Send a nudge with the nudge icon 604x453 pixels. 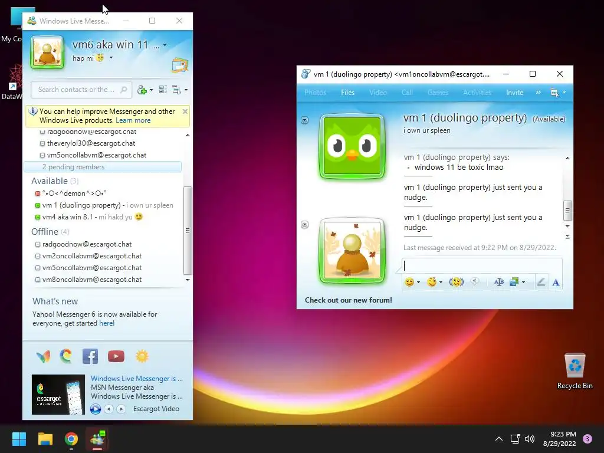(x=457, y=282)
